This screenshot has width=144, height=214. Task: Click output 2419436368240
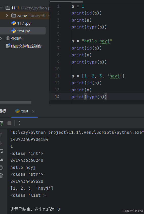(x=27, y=160)
